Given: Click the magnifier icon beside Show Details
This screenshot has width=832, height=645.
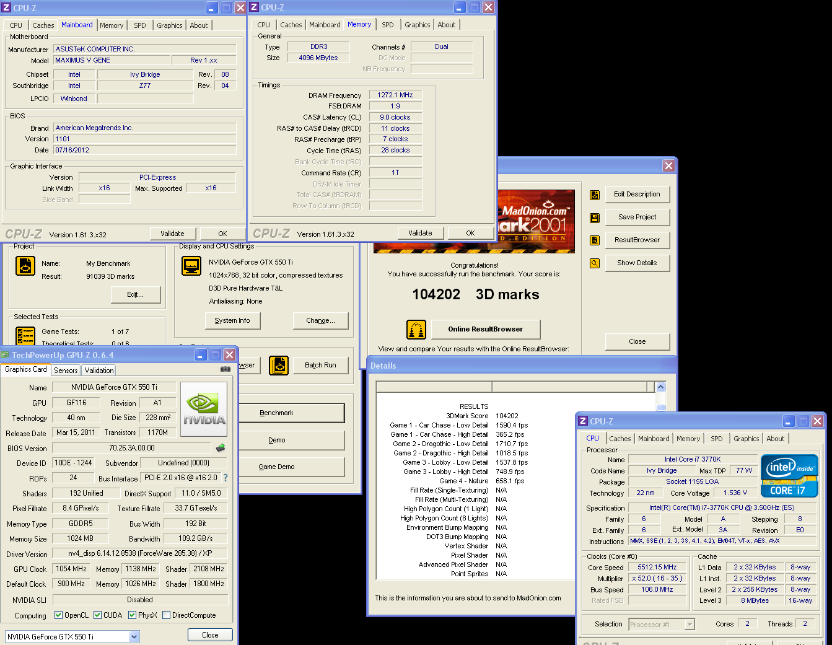Looking at the screenshot, I should (595, 263).
